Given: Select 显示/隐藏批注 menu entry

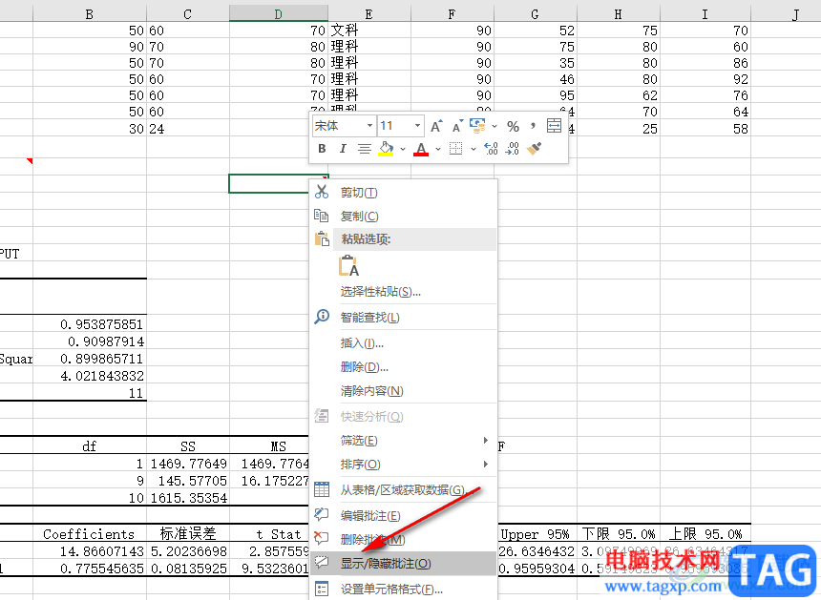Looking at the screenshot, I should [x=403, y=564].
